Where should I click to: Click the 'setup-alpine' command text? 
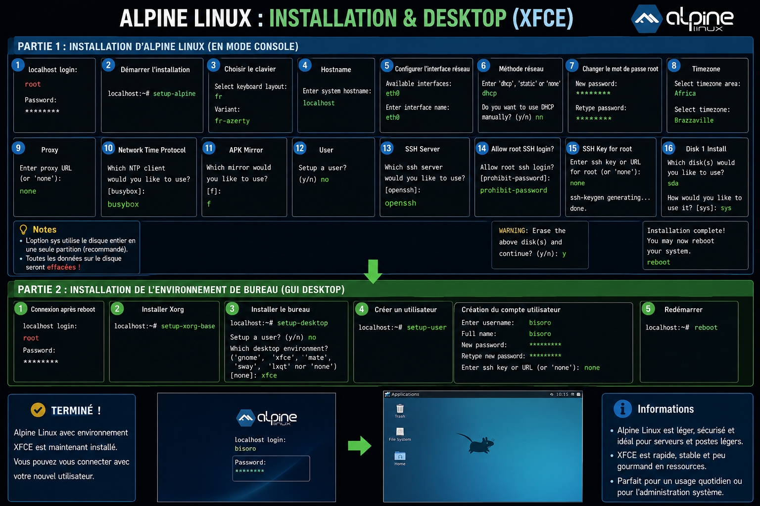[174, 93]
